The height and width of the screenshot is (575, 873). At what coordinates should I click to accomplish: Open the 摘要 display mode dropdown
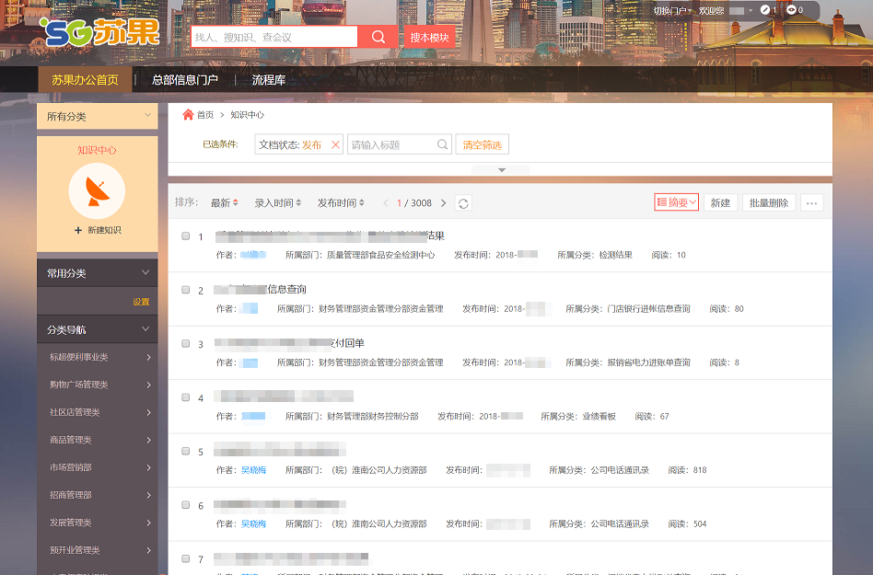[x=677, y=202]
